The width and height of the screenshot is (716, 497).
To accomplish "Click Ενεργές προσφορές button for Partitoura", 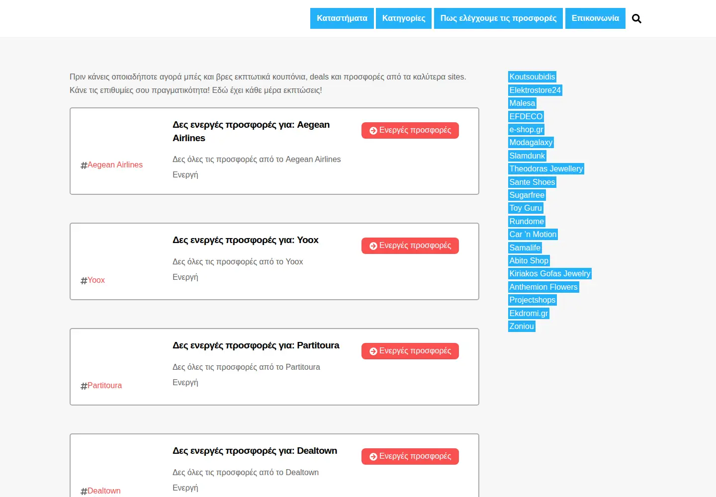I will click(410, 351).
